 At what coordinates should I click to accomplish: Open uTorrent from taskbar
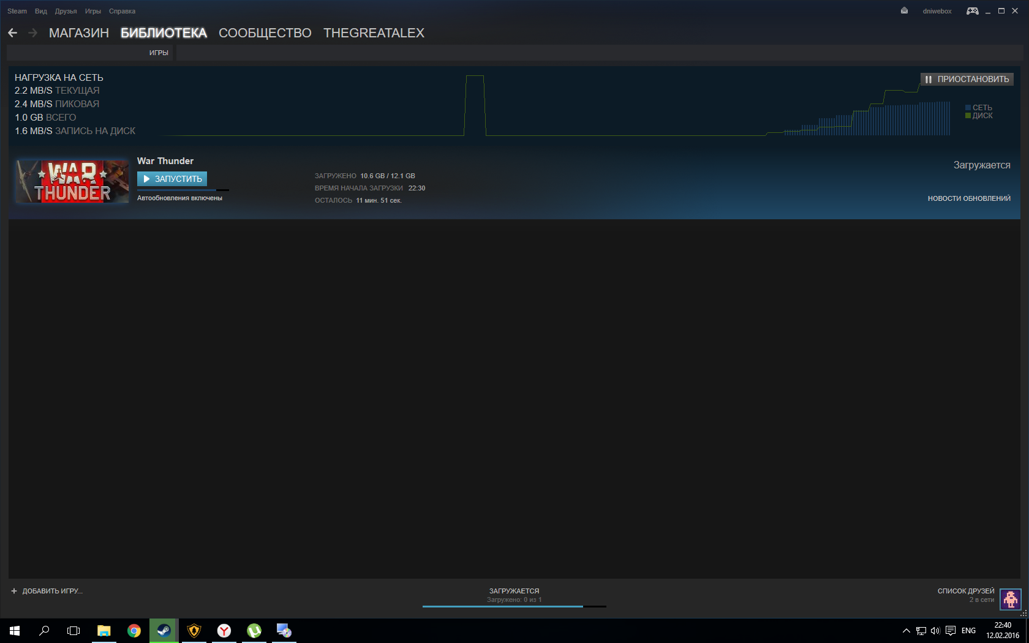[x=254, y=631]
